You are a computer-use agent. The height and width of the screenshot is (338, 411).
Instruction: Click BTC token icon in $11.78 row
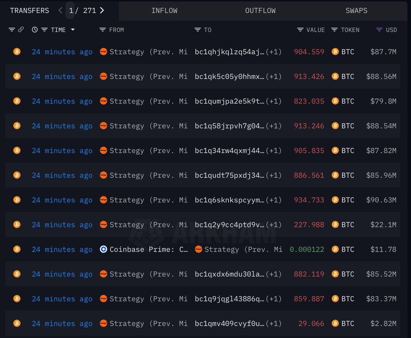click(x=335, y=249)
